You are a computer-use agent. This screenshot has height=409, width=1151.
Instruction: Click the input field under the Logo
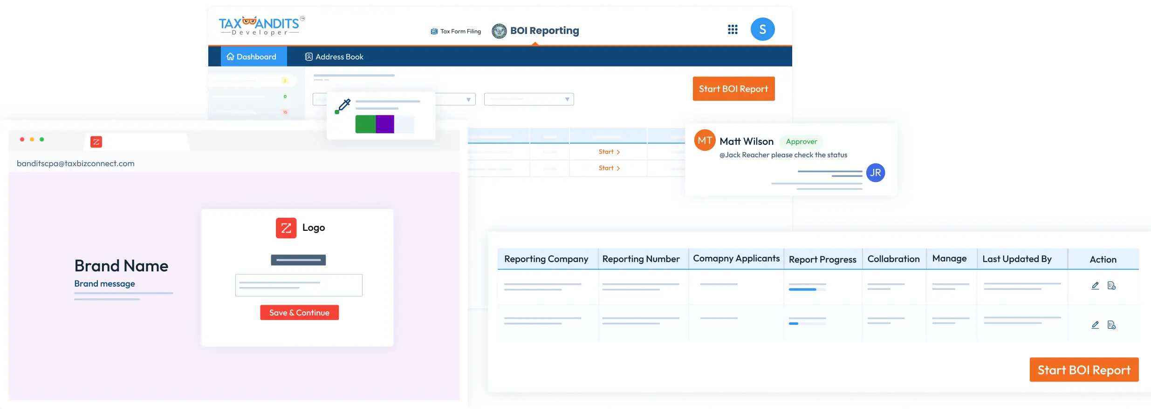[x=299, y=285]
